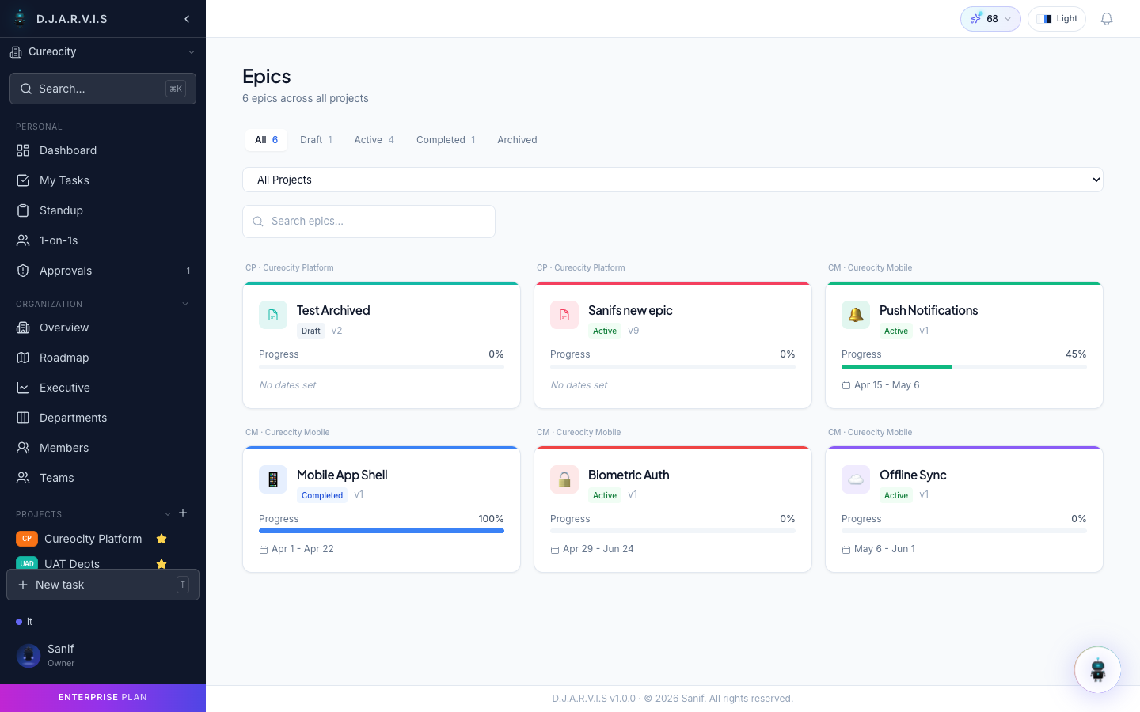Open the Executive view
Image resolution: width=1140 pixels, height=712 pixels.
(x=103, y=388)
